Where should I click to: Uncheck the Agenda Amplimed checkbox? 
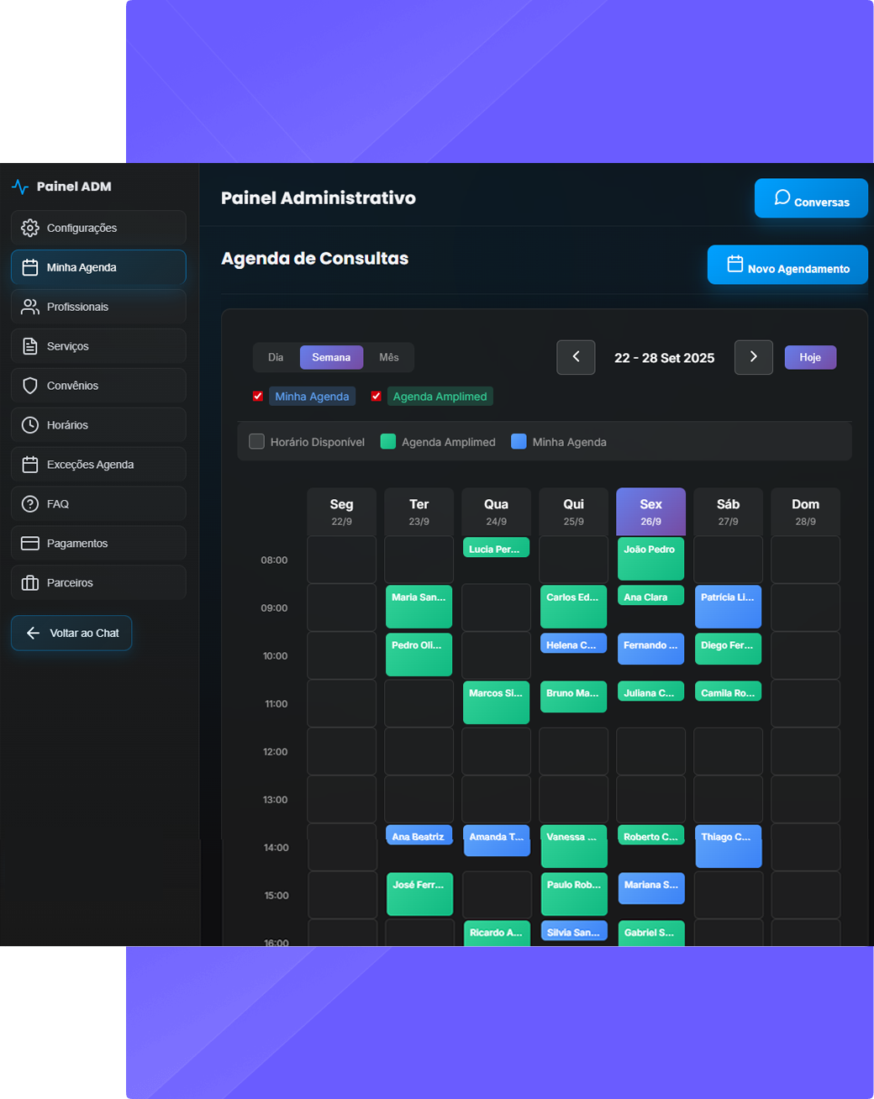tap(376, 397)
